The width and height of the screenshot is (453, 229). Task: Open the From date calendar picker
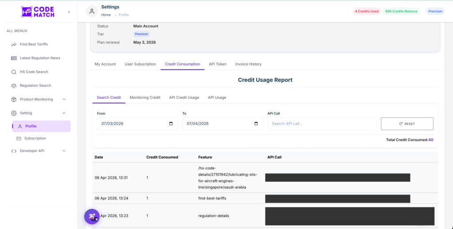click(x=171, y=124)
